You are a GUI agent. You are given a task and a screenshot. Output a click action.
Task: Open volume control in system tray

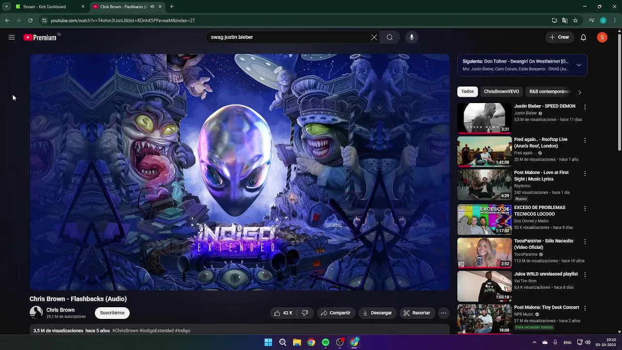point(587,343)
